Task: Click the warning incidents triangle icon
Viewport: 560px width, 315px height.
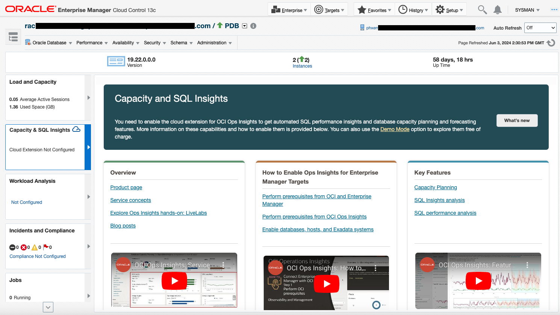Action: [35, 247]
